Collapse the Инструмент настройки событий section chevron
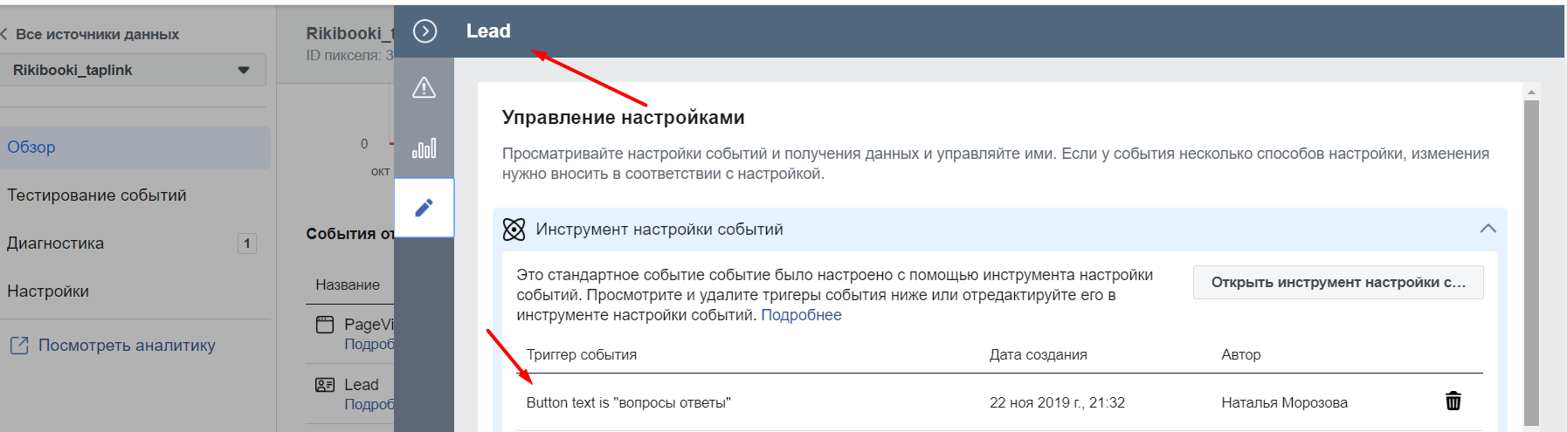 [x=1488, y=229]
